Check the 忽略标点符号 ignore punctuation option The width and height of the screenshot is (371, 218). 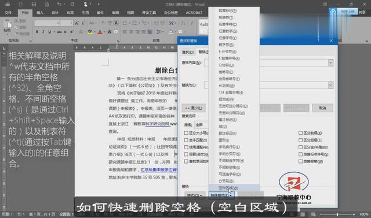click(300, 154)
